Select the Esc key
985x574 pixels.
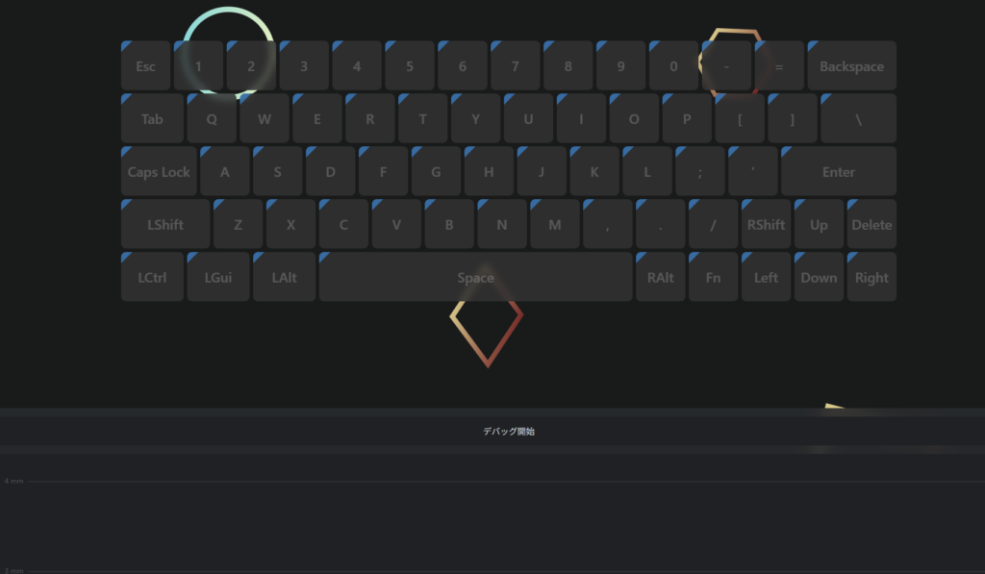point(146,66)
